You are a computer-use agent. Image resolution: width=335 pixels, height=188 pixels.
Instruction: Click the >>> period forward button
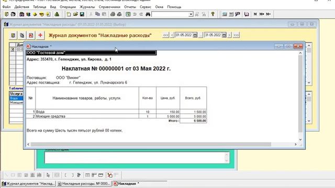coord(236,35)
